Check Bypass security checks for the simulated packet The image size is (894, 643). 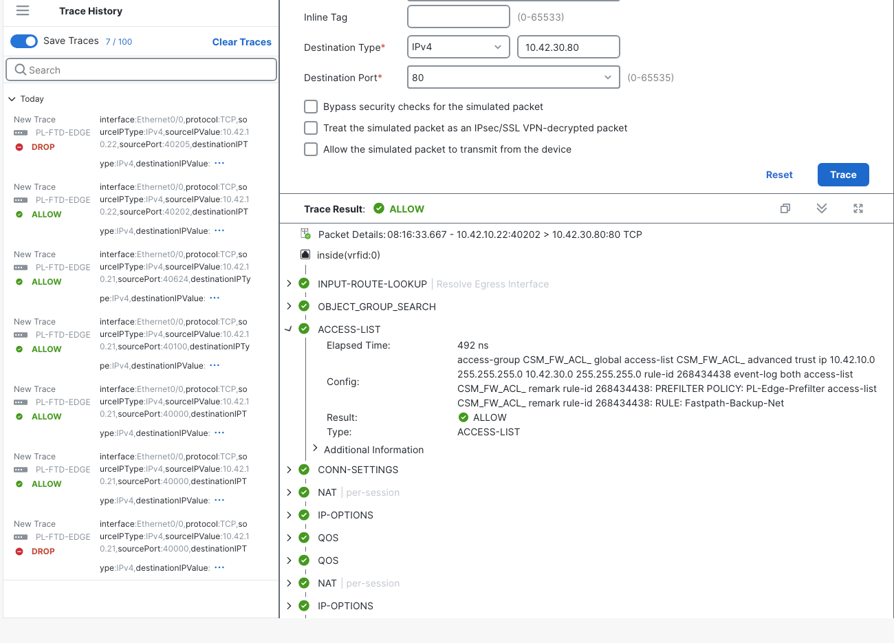311,107
